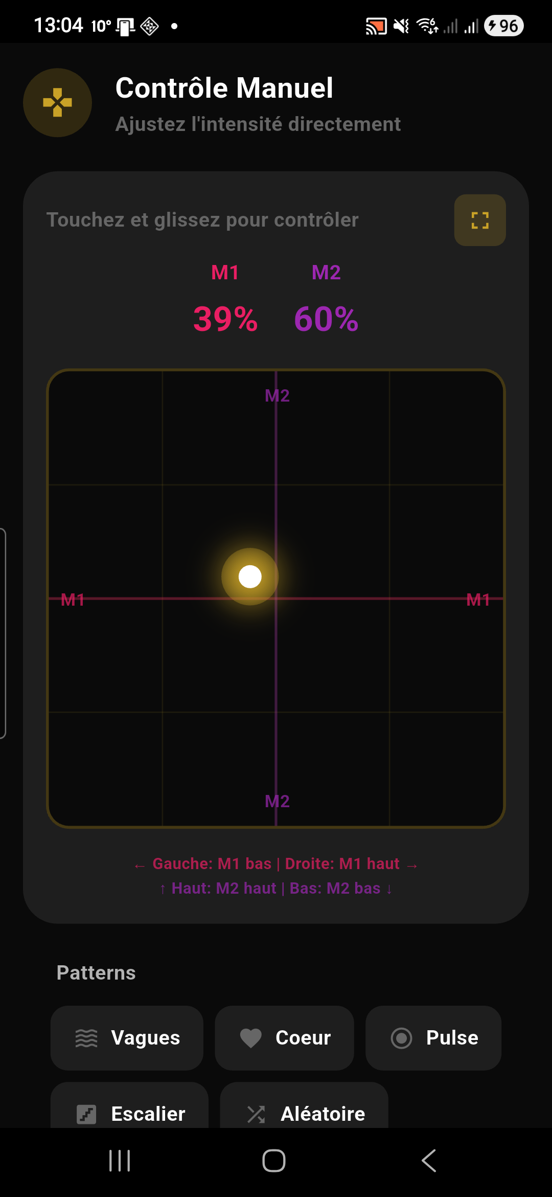Tap the right M1 label on the pad
Image resolution: width=552 pixels, height=1197 pixels.
[x=478, y=600]
